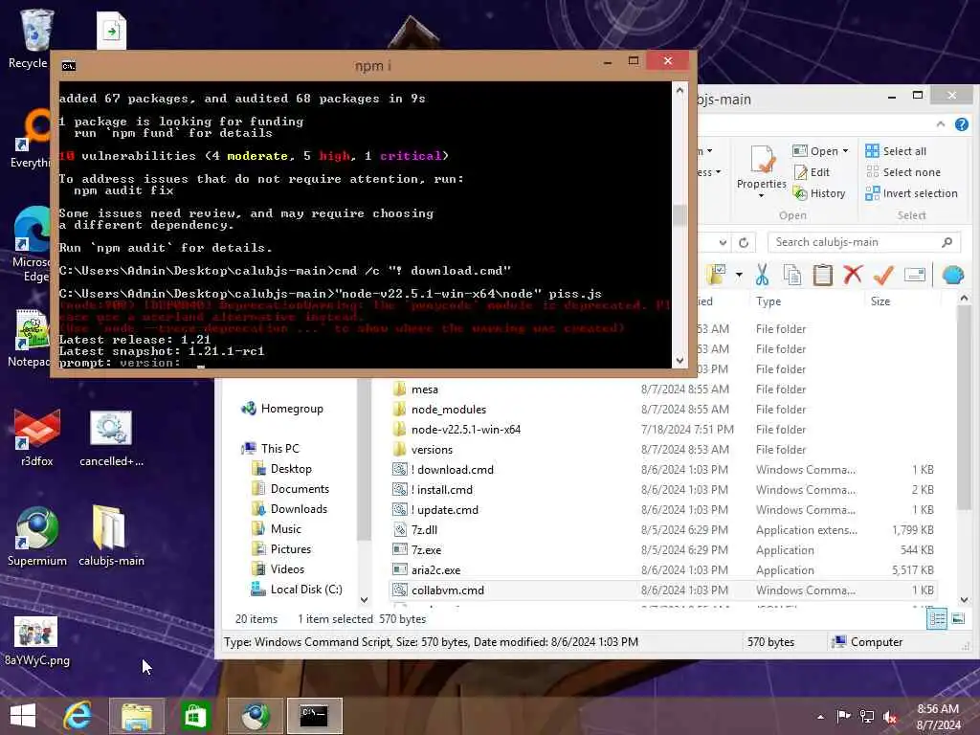
Task: Open the command prompt system menu icon
Action: pos(69,66)
